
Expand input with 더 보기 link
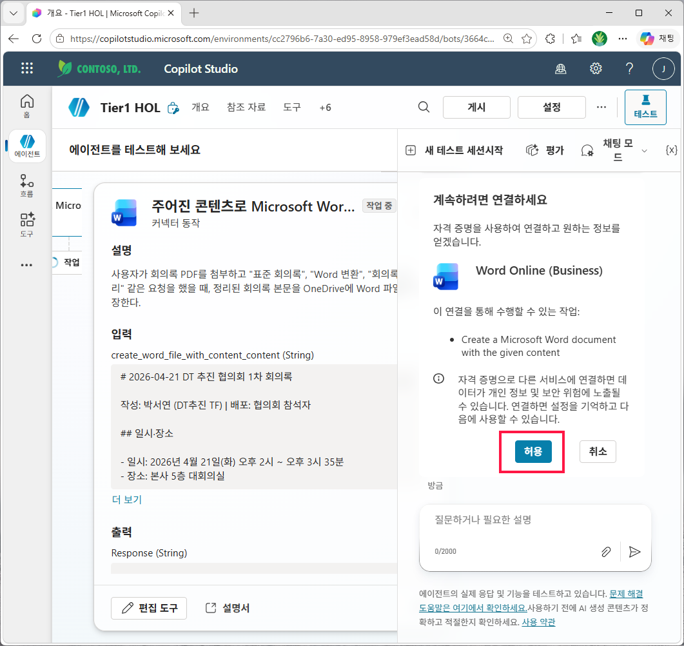pyautogui.click(x=126, y=500)
